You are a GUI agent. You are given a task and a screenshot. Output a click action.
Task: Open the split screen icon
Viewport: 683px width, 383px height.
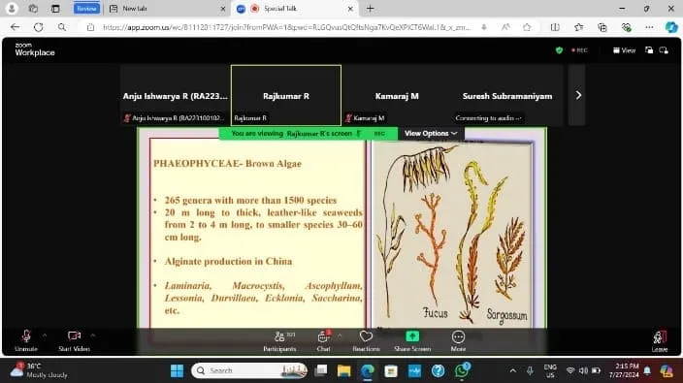(555, 27)
